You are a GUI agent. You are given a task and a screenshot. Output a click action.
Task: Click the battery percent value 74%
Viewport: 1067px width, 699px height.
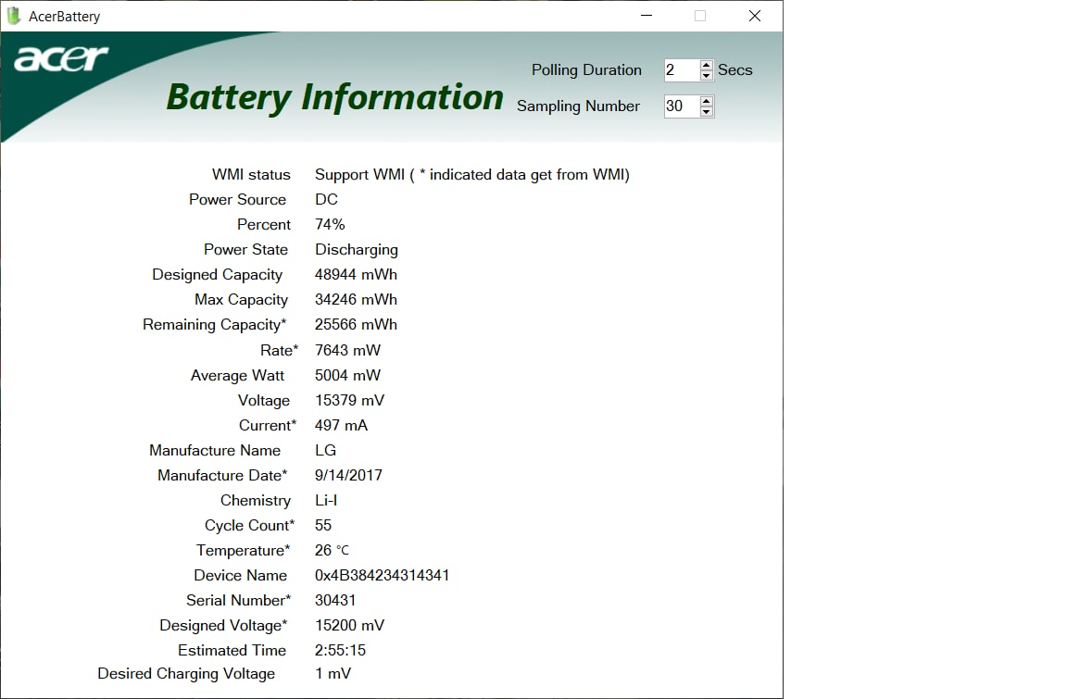(x=330, y=224)
